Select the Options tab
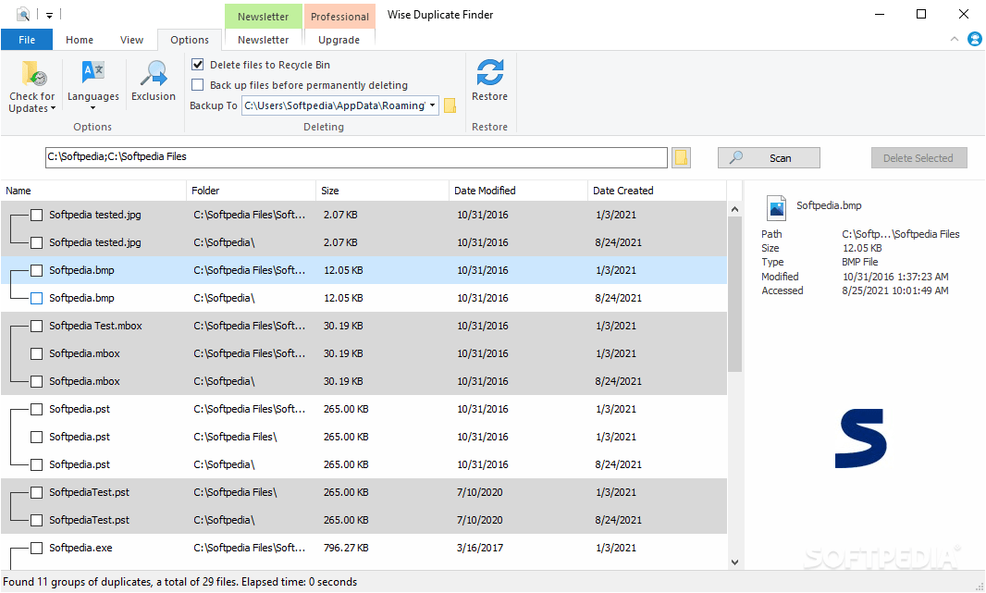The width and height of the screenshot is (986, 593). click(190, 40)
